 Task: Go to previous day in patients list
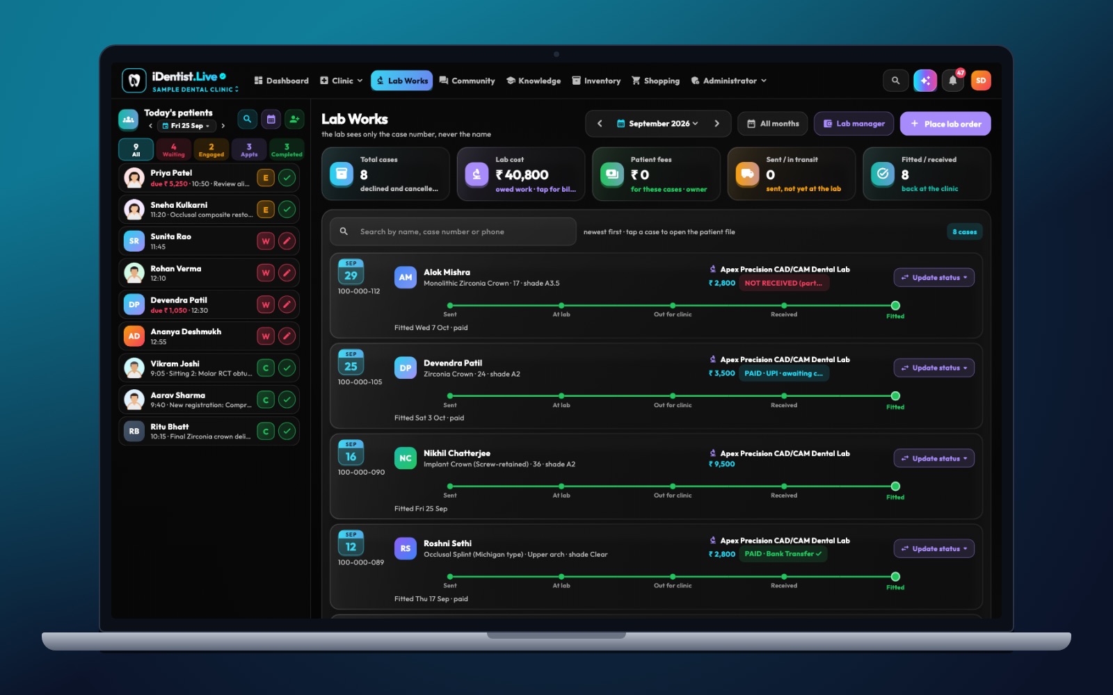pos(150,126)
